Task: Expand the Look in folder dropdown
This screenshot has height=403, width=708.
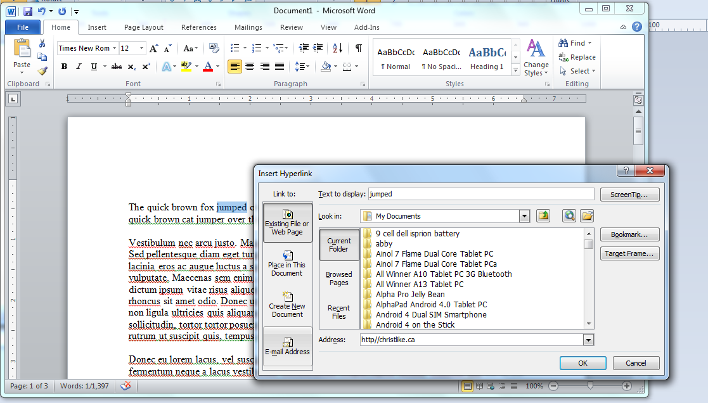Action: click(x=524, y=216)
